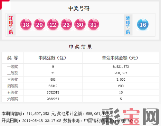161x126 pixels.
Task: Click the 中奖结果 heading
Action: (x=80, y=47)
